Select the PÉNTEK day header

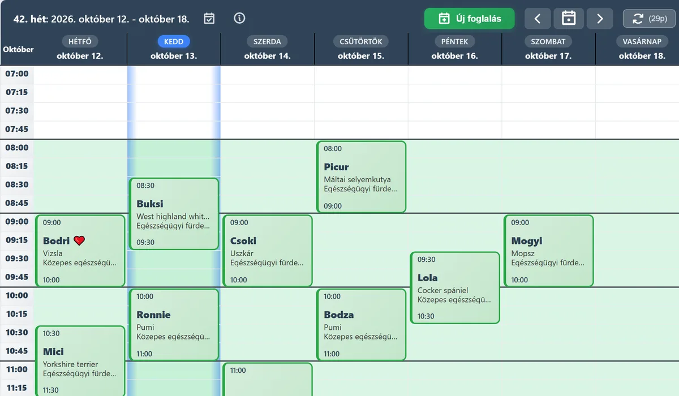pos(455,41)
